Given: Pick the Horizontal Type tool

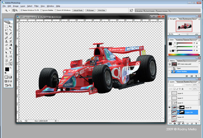Looking at the screenshot, I should pos(11,53).
